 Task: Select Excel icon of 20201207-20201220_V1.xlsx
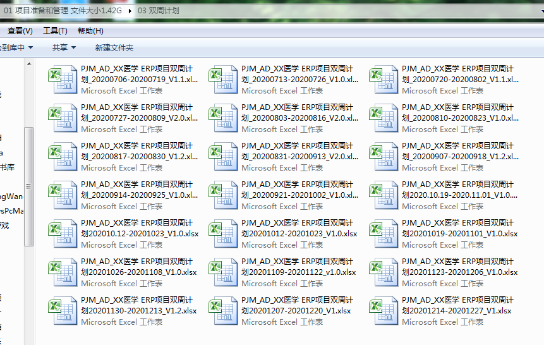point(223,311)
